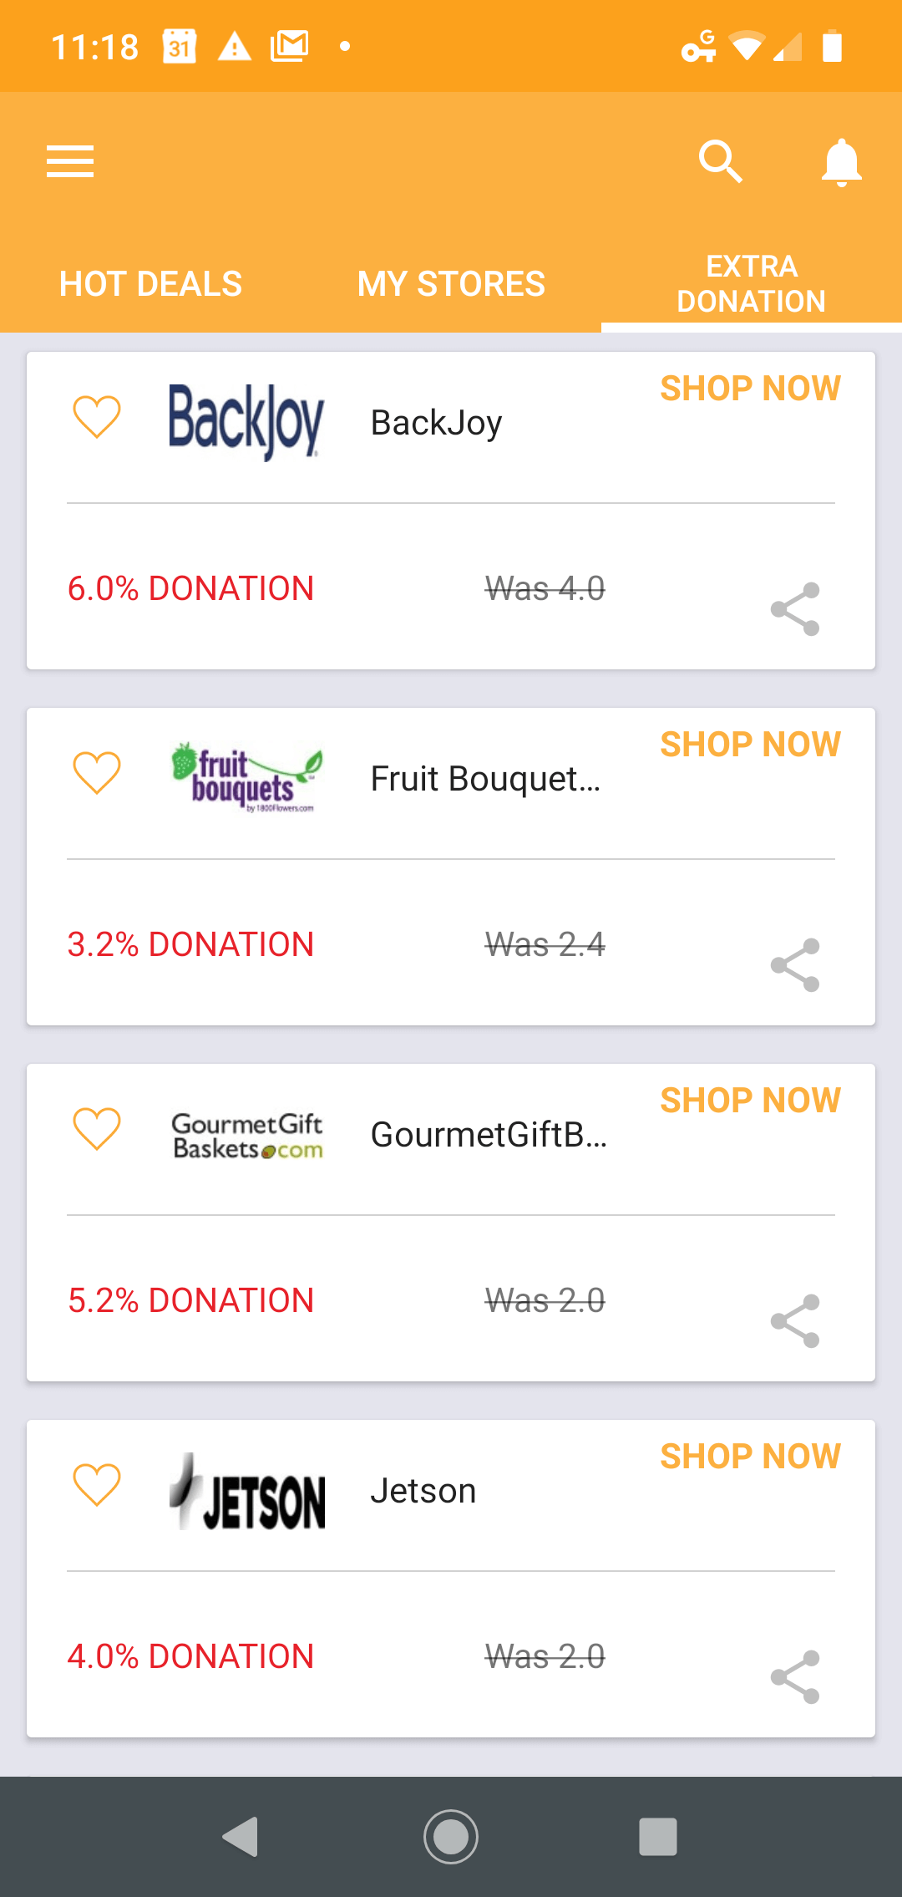Share the Fruit Bouquets deal
The image size is (902, 1897).
click(795, 965)
